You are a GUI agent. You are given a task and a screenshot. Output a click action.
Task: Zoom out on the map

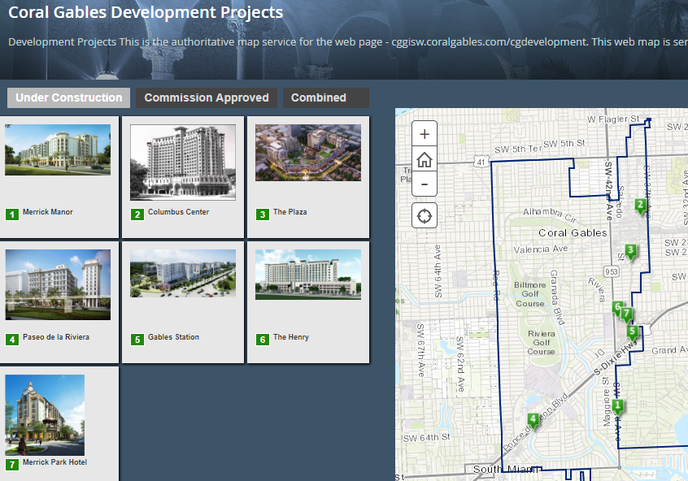click(x=425, y=184)
